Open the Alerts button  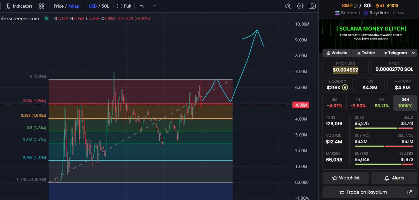[394, 178]
